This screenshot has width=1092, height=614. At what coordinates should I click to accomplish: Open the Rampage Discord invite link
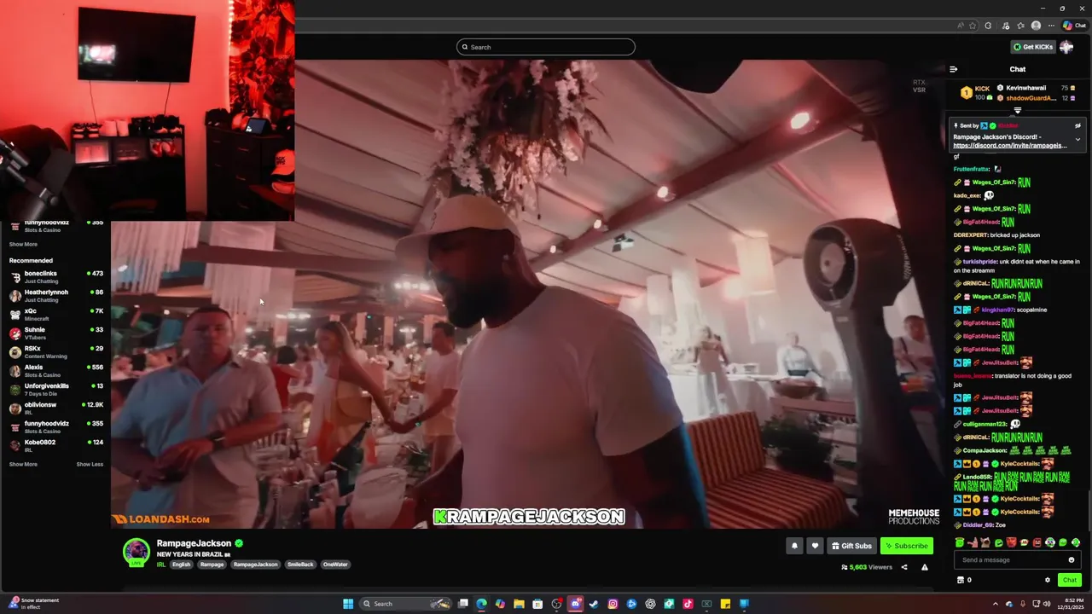click(x=1009, y=146)
